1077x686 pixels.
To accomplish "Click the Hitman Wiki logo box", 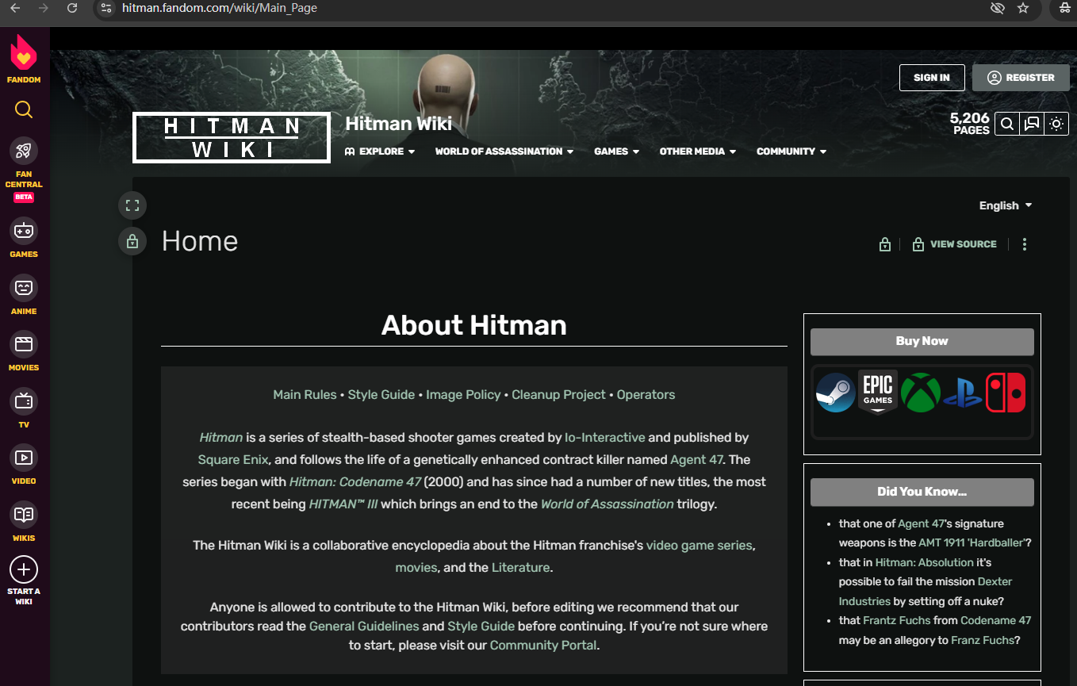I will click(x=232, y=137).
